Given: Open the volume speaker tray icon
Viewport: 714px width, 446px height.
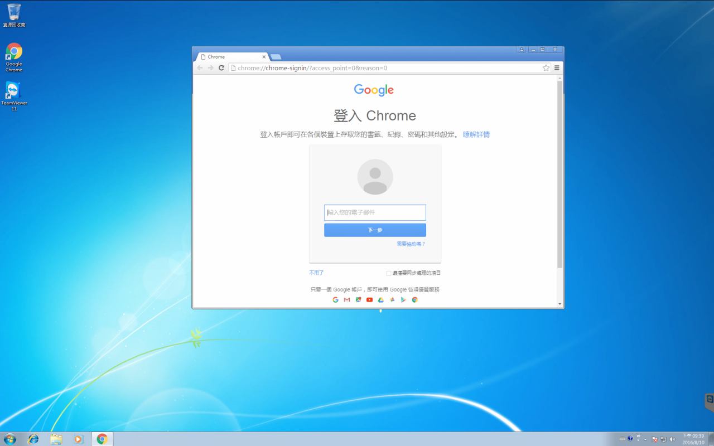Looking at the screenshot, I should (672, 439).
